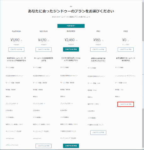The image size is (144, 150).
Task: Click プレミアムサポート in the PLATINUM column
Action: point(12,104)
